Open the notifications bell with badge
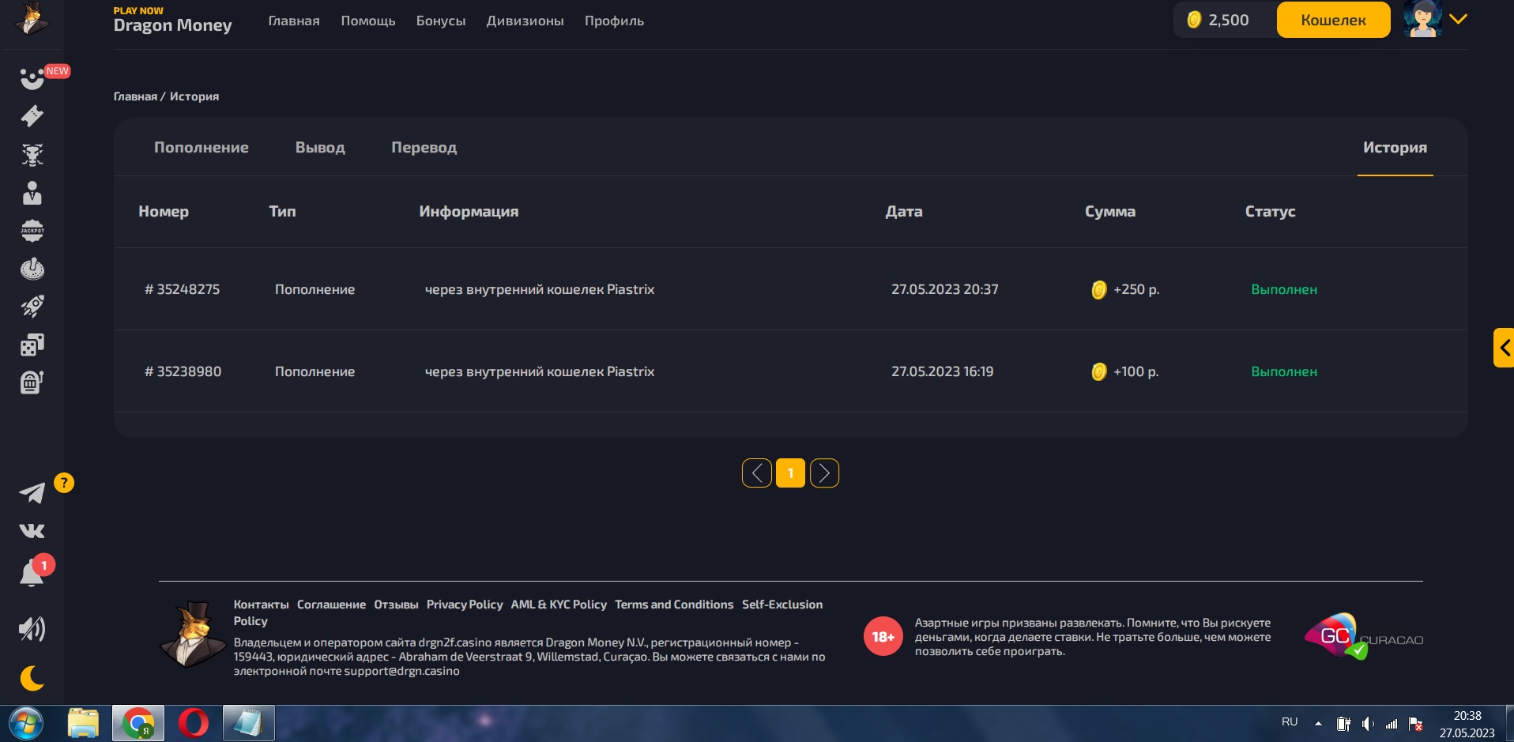 32,574
